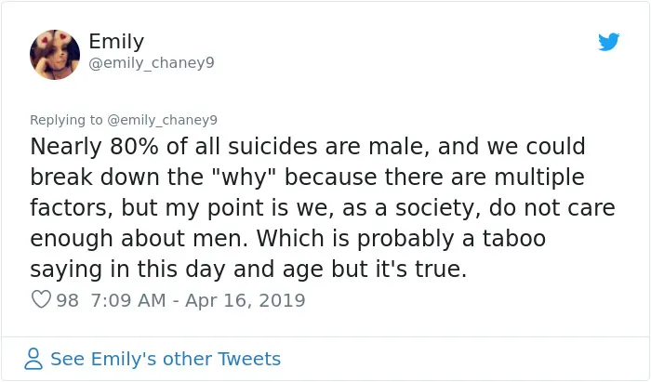The image size is (651, 382).
Task: Click the person icon in the footer
Action: coord(33,359)
